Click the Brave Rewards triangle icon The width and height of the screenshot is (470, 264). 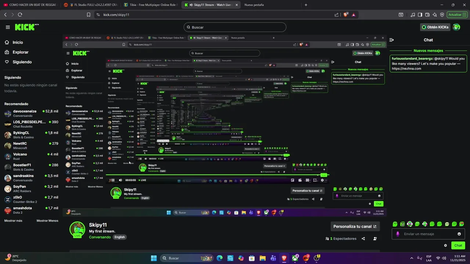pyautogui.click(x=353, y=15)
